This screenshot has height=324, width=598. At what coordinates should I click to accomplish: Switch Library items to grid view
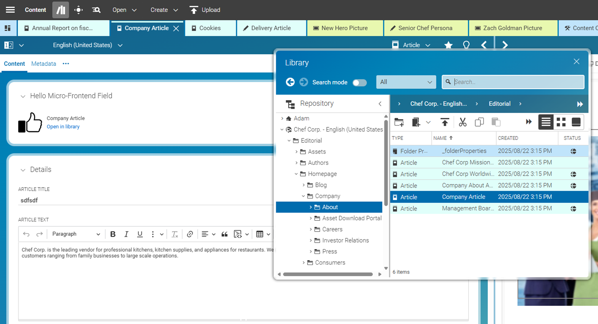[561, 122]
